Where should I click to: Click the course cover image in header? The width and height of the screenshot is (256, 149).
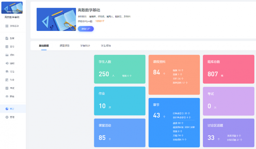56,19
